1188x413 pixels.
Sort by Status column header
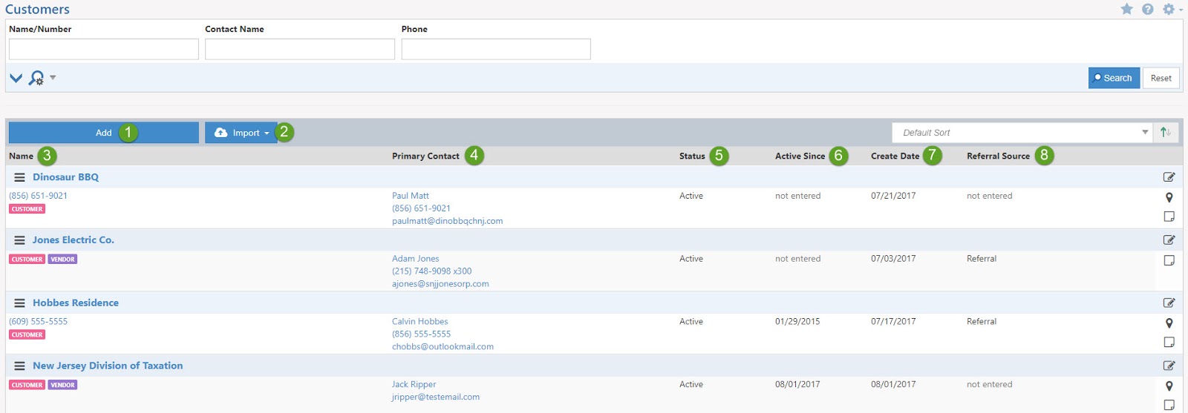[692, 156]
